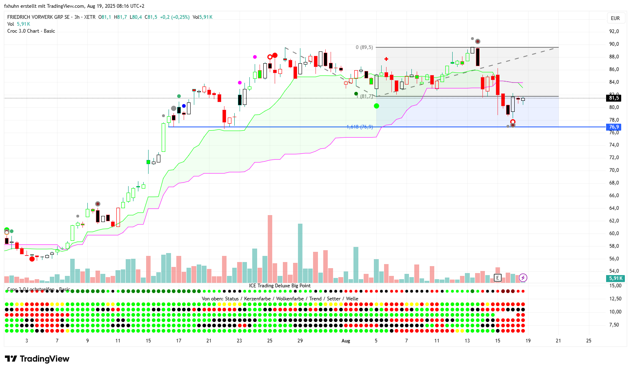Click the earnings E marker icon
The image size is (631, 371).
[x=497, y=278]
